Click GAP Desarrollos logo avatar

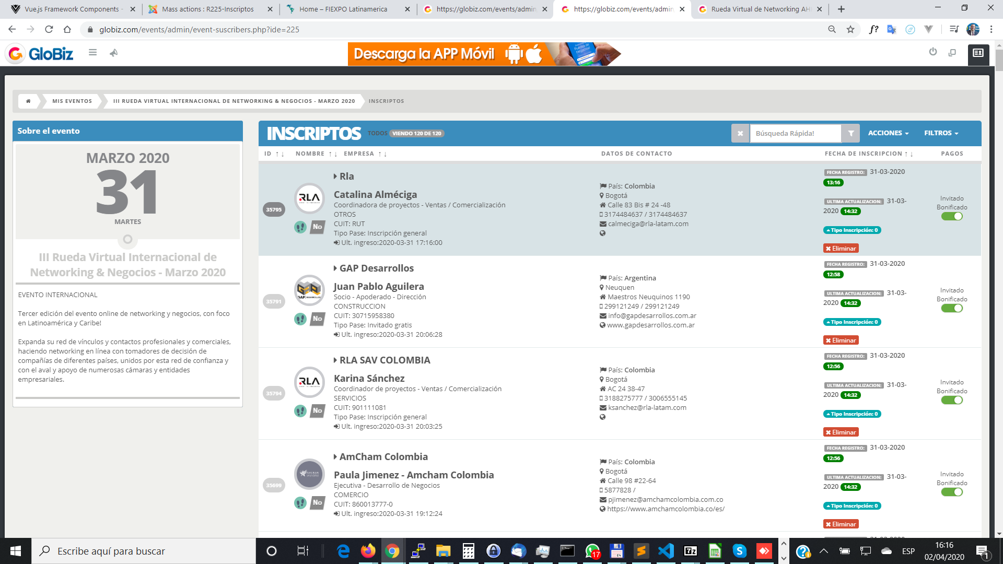click(309, 290)
